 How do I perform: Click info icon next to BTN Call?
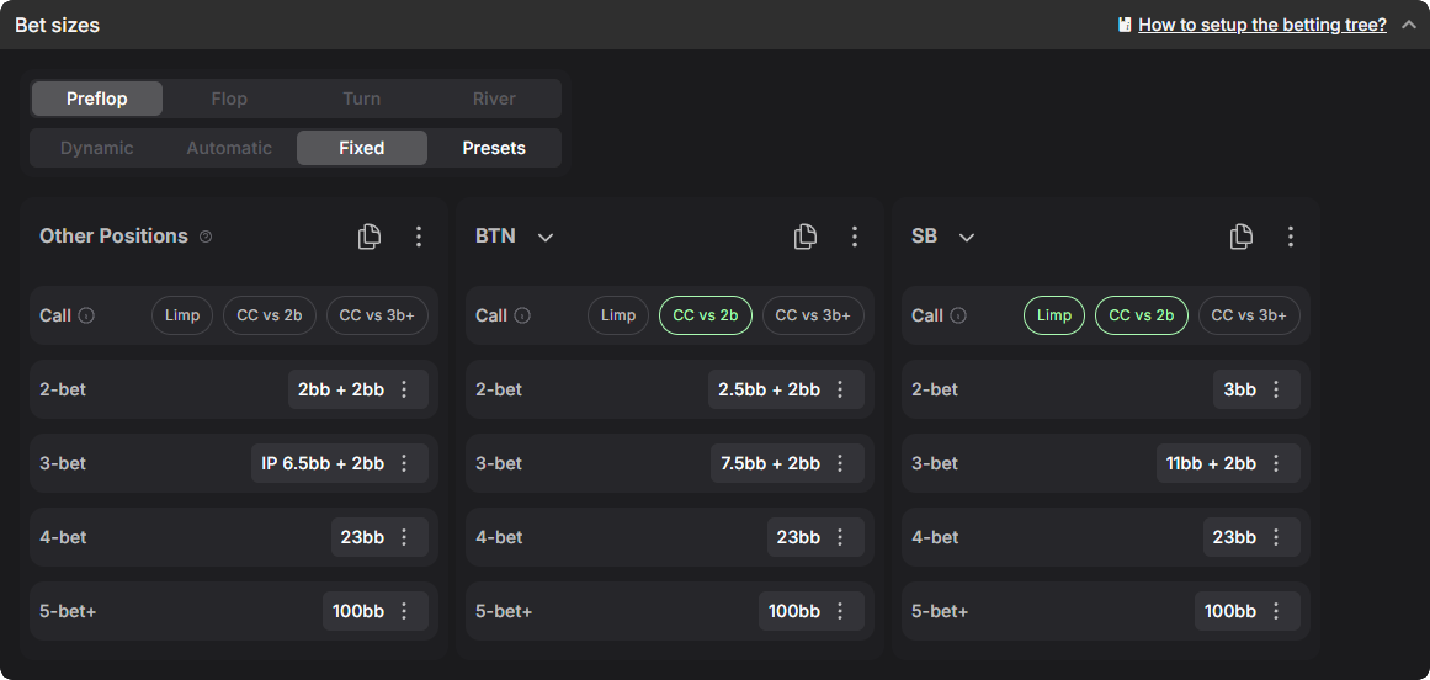click(522, 316)
